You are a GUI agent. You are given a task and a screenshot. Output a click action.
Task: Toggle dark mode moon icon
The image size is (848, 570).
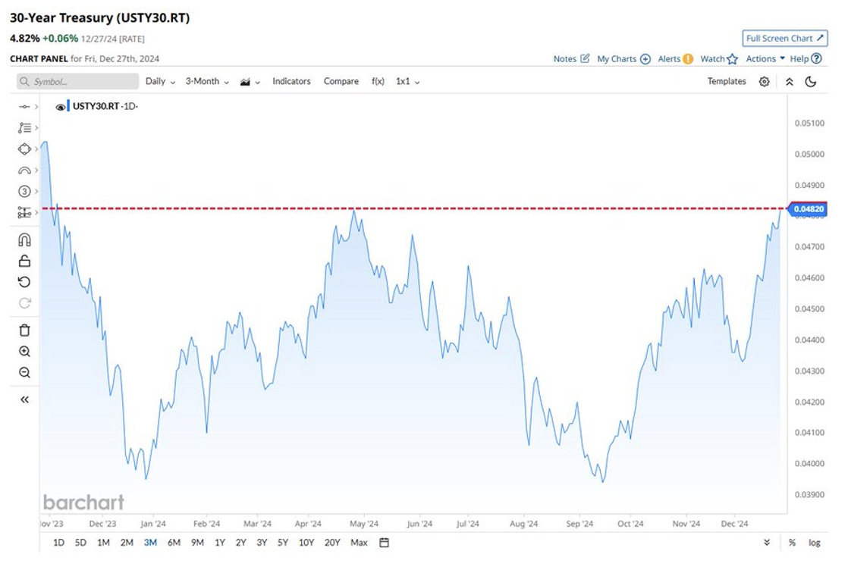[810, 82]
